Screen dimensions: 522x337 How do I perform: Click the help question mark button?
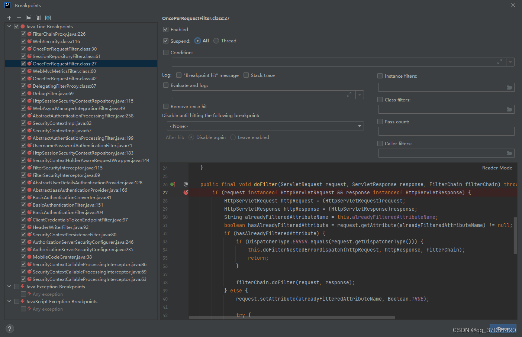(10, 328)
